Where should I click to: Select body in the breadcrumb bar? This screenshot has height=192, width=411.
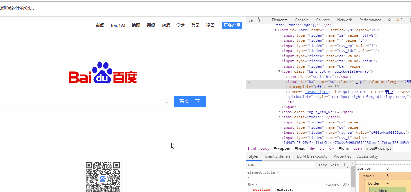pyautogui.click(x=265, y=148)
